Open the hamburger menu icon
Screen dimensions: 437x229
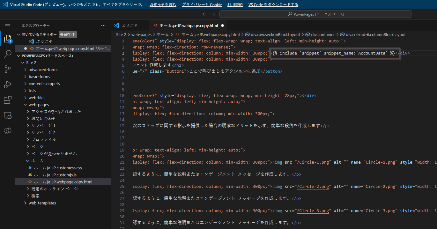(x=8, y=26)
